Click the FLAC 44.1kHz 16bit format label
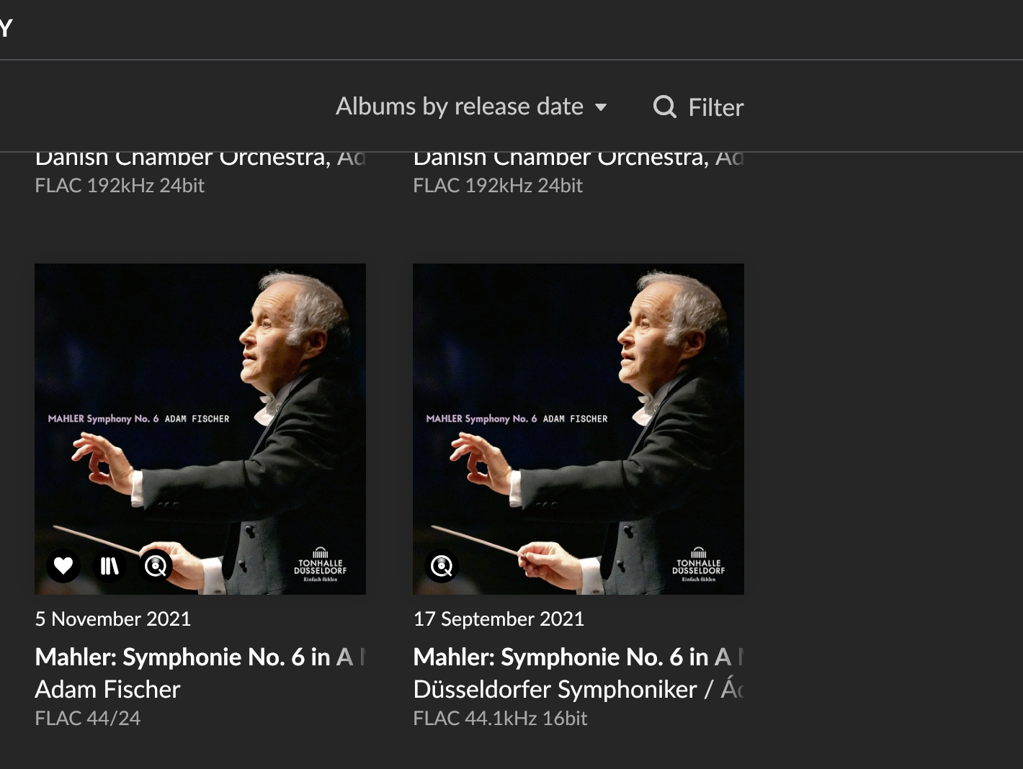This screenshot has height=769, width=1023. [x=501, y=718]
